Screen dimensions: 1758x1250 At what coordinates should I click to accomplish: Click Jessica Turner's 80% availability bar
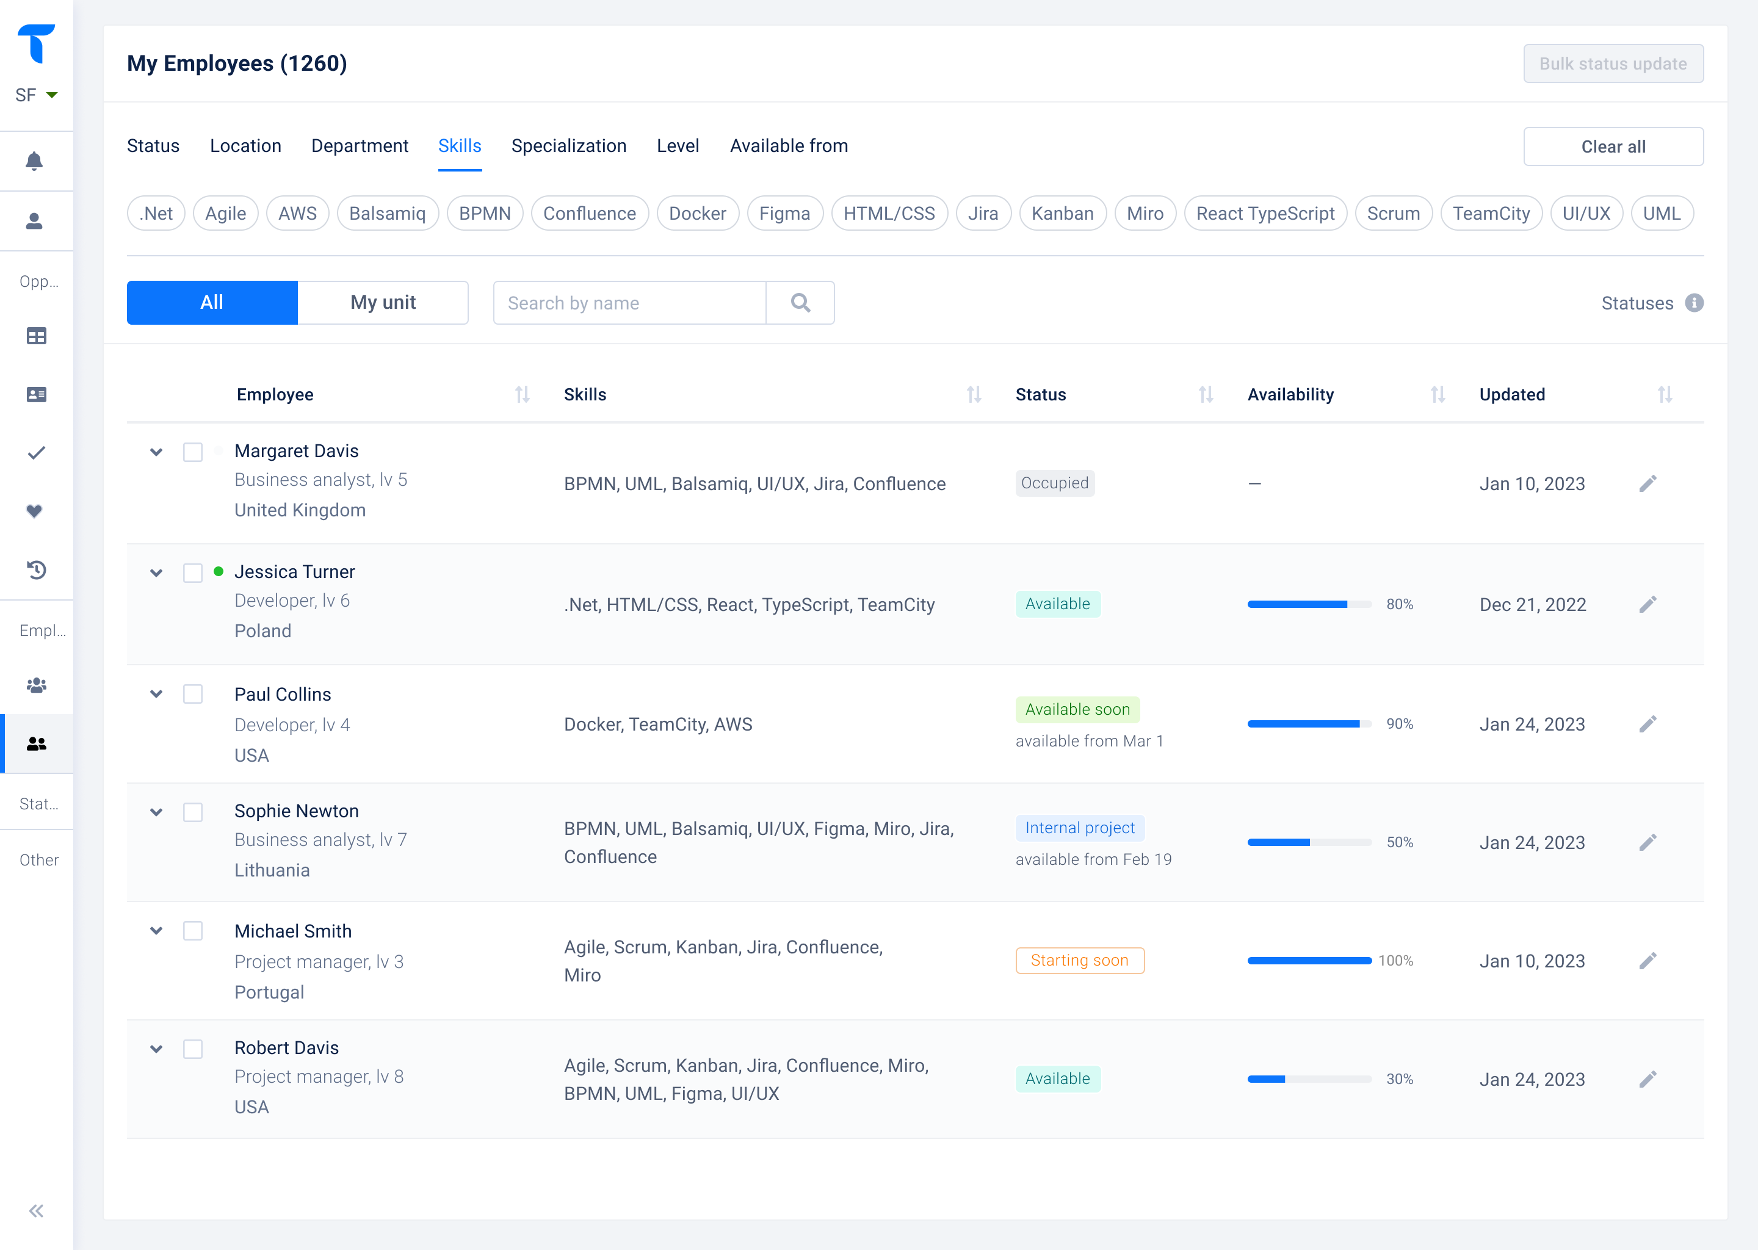point(1309,604)
